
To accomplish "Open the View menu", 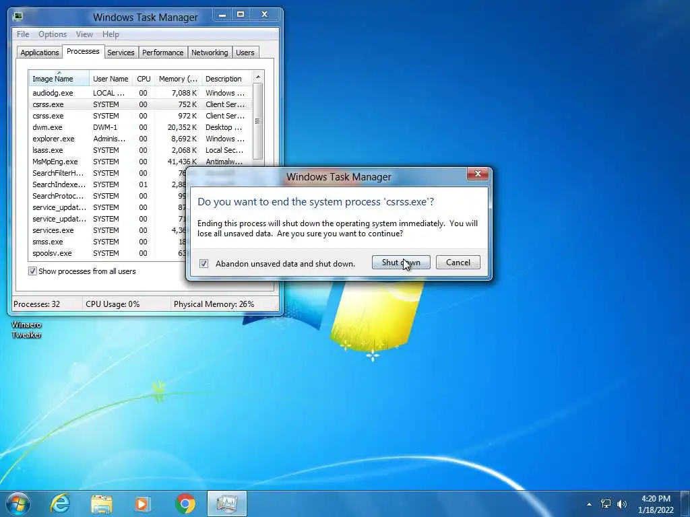I will coord(84,34).
